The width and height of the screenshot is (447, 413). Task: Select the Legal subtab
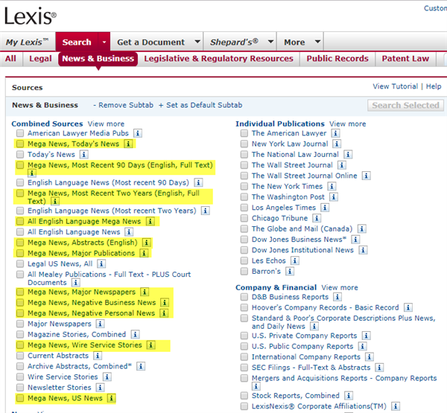pyautogui.click(x=40, y=59)
